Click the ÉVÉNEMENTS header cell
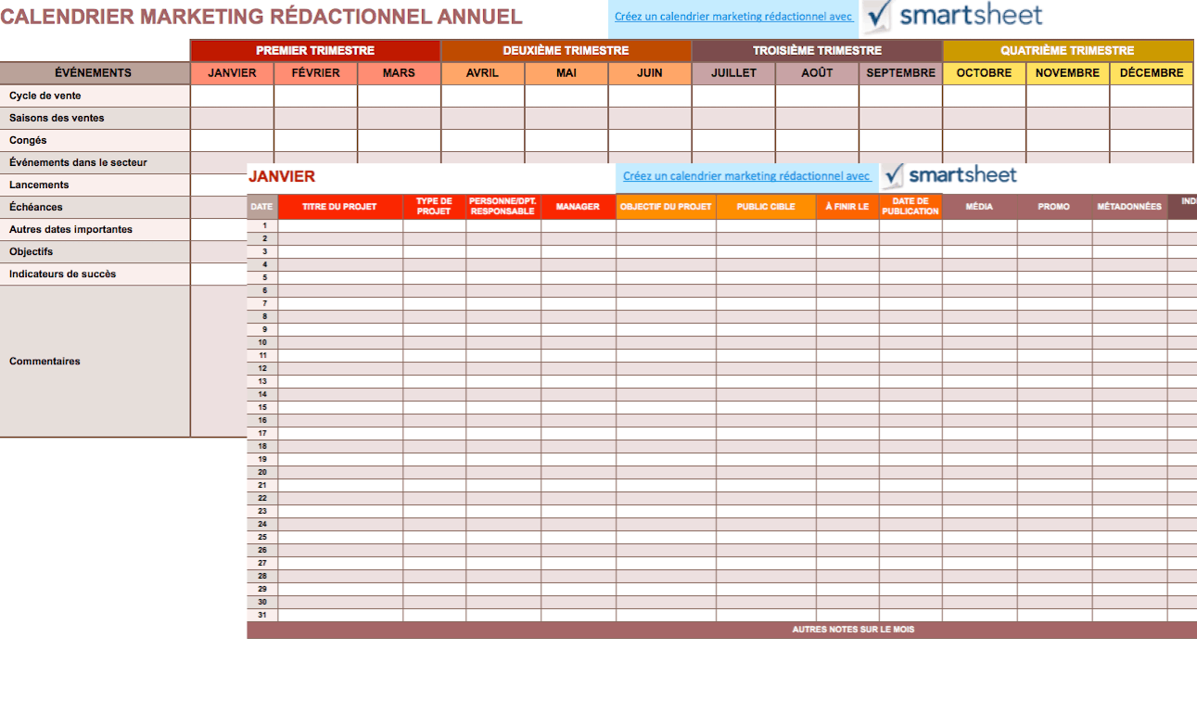This screenshot has width=1197, height=727. click(x=95, y=73)
